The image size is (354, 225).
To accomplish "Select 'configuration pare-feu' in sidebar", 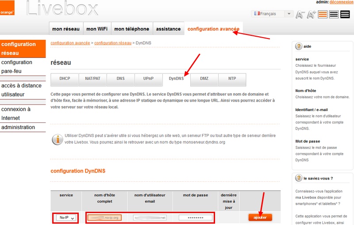I will pos(17,67).
